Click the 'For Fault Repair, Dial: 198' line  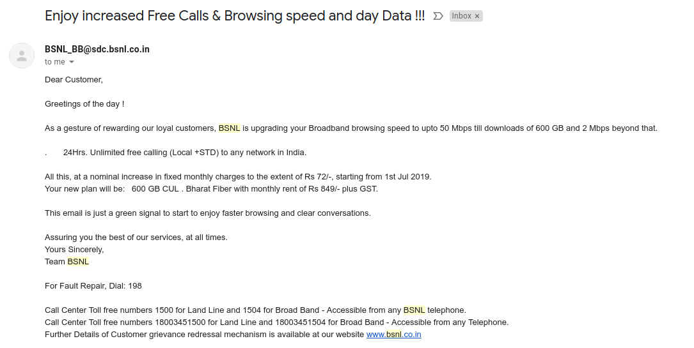tap(93, 285)
